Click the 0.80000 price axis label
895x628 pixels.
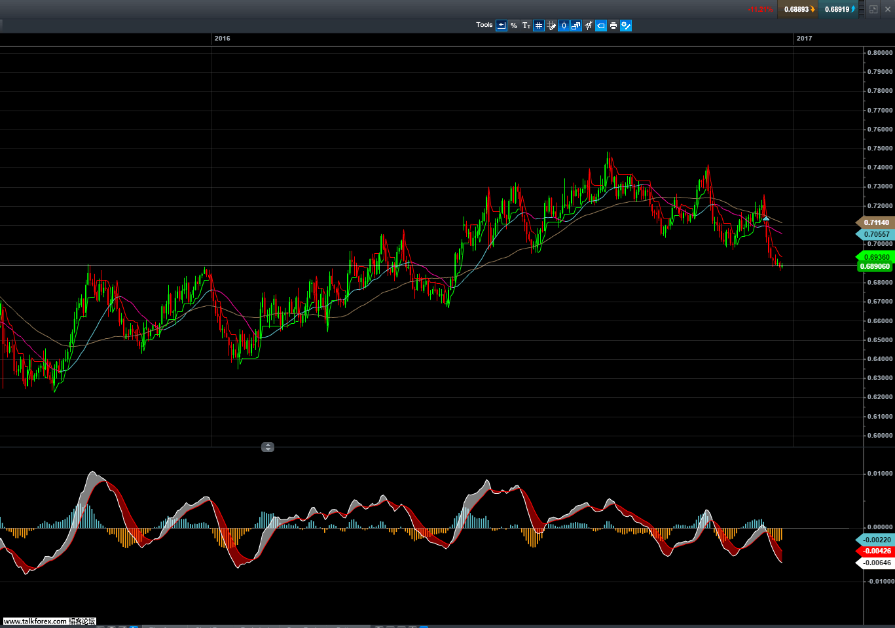[x=879, y=52]
